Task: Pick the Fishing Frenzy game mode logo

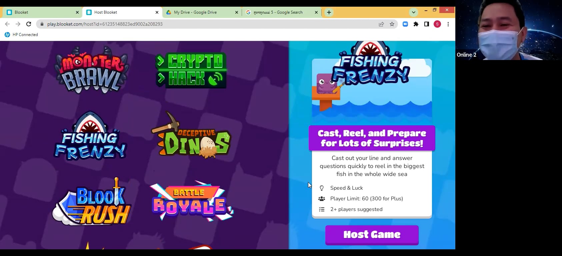Action: pyautogui.click(x=90, y=136)
